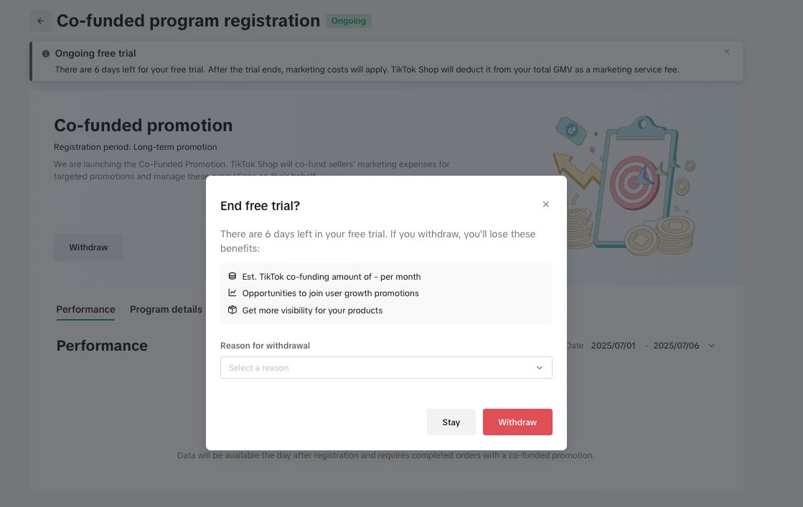Click the end date 2025/07/06
The image size is (803, 507).
tap(675, 346)
